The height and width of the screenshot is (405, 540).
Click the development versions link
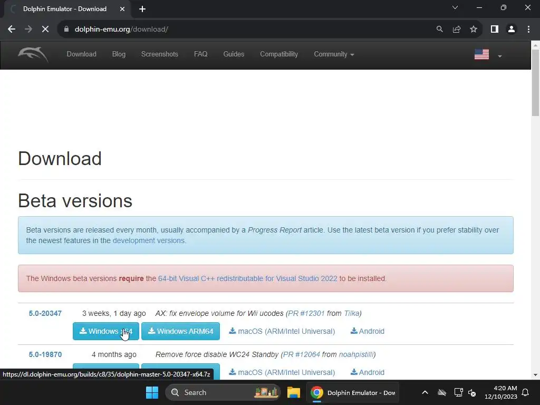click(148, 240)
